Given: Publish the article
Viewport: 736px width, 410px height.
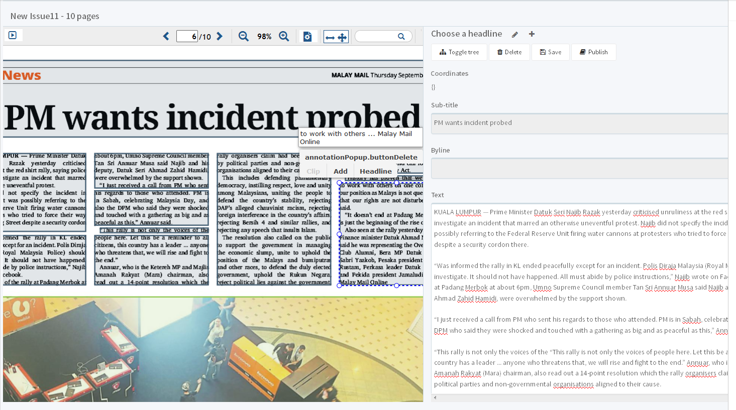Looking at the screenshot, I should click(594, 52).
